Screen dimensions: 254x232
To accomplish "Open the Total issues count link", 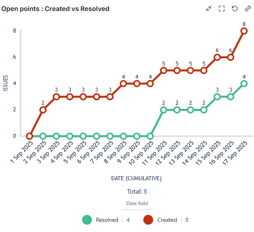I will pyautogui.click(x=145, y=191).
